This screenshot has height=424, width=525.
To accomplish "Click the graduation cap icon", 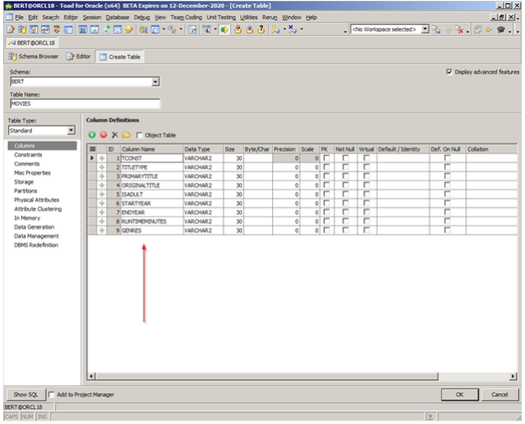I will point(501,29).
